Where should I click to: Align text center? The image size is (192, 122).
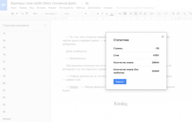(136, 14)
